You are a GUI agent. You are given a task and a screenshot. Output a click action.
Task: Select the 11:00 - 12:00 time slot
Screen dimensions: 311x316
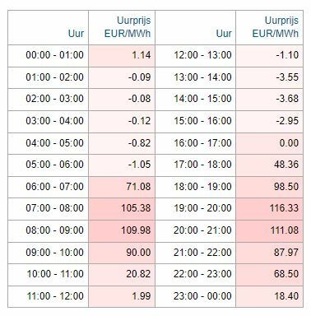[49, 296]
